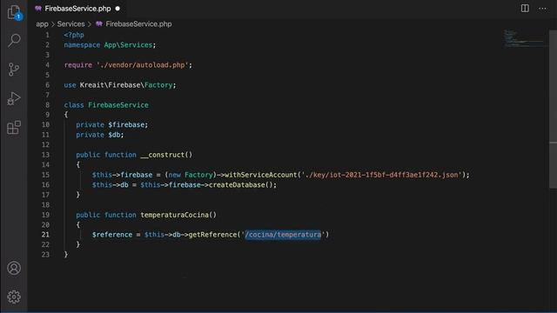This screenshot has width=557, height=313.
Task: Click the '<?php' opening tag
Action: (74, 35)
